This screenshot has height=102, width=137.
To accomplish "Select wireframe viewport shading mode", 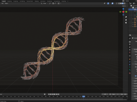I will pyautogui.click(x=119, y=3).
